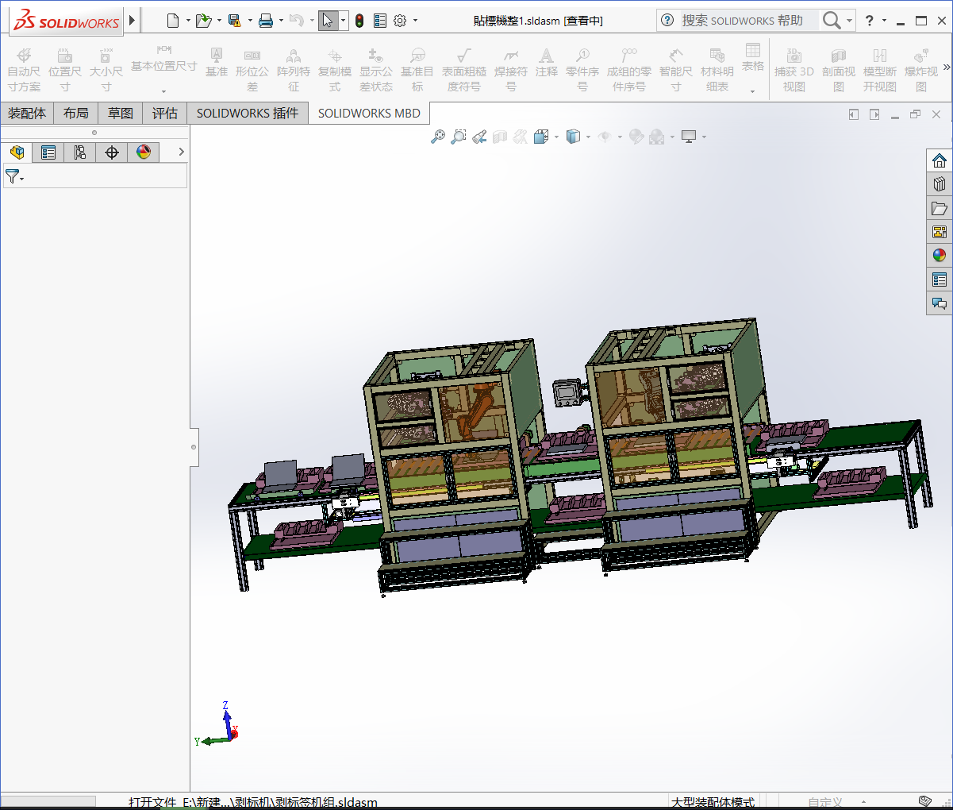Image resolution: width=953 pixels, height=810 pixels.
Task: Open the View Palette pane icon
Action: 940,232
